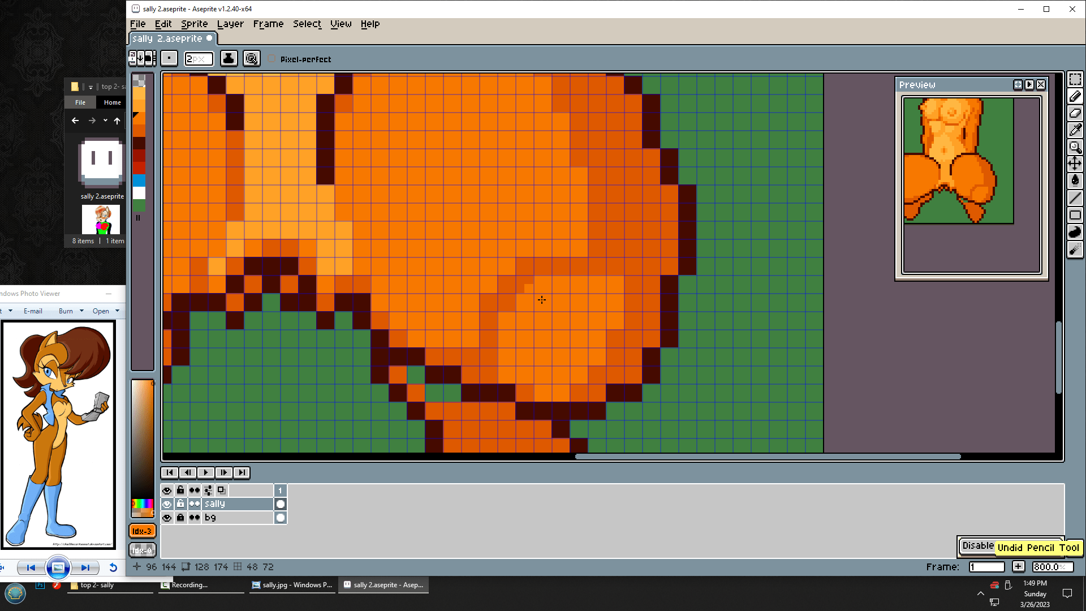
Task: Open the Layer menu
Action: tap(230, 24)
